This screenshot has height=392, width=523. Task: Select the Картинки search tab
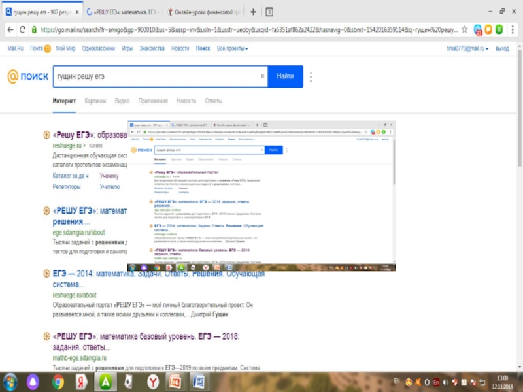[x=95, y=101]
